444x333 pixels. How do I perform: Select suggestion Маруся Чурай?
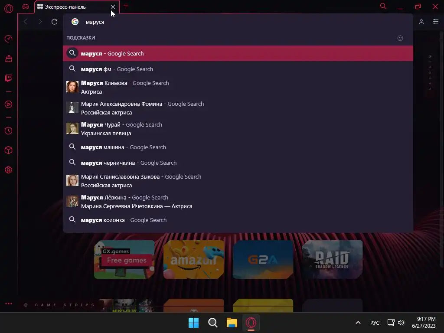(x=238, y=129)
